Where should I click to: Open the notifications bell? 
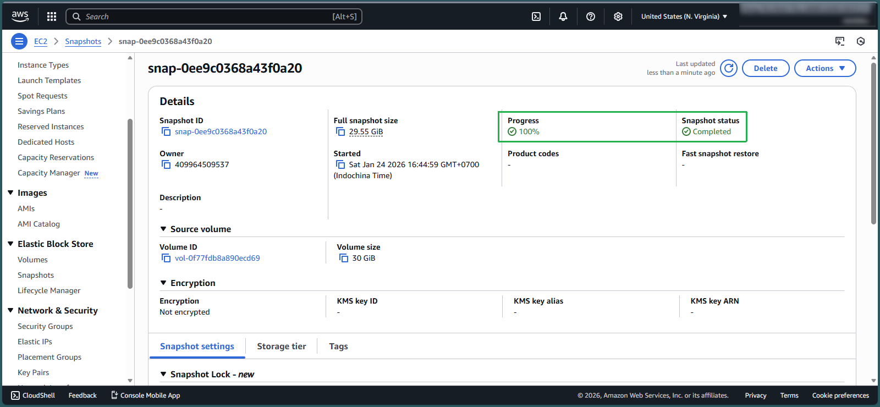tap(563, 16)
